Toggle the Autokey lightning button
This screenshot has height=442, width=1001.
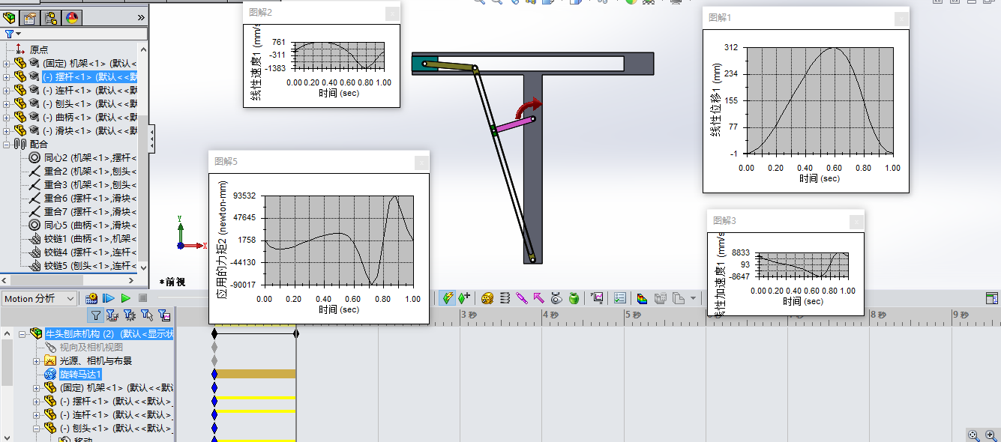coord(448,298)
